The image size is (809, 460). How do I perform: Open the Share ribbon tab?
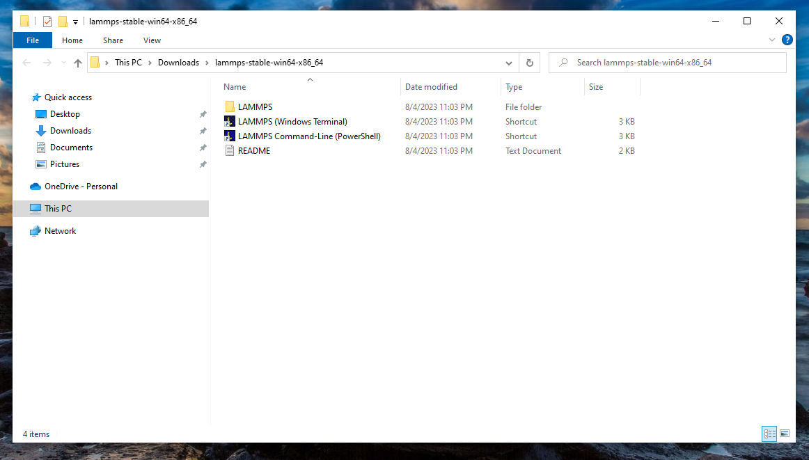click(x=113, y=40)
